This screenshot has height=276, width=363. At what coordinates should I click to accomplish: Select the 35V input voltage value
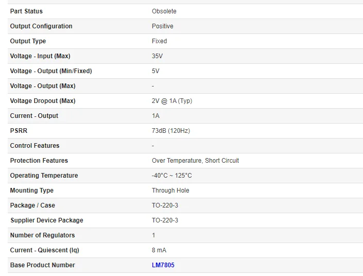click(x=157, y=56)
